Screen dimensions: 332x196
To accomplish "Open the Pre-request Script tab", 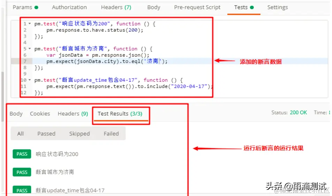I will point(197,7).
